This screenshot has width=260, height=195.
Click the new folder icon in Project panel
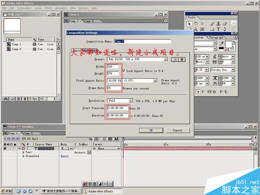pos(12,99)
